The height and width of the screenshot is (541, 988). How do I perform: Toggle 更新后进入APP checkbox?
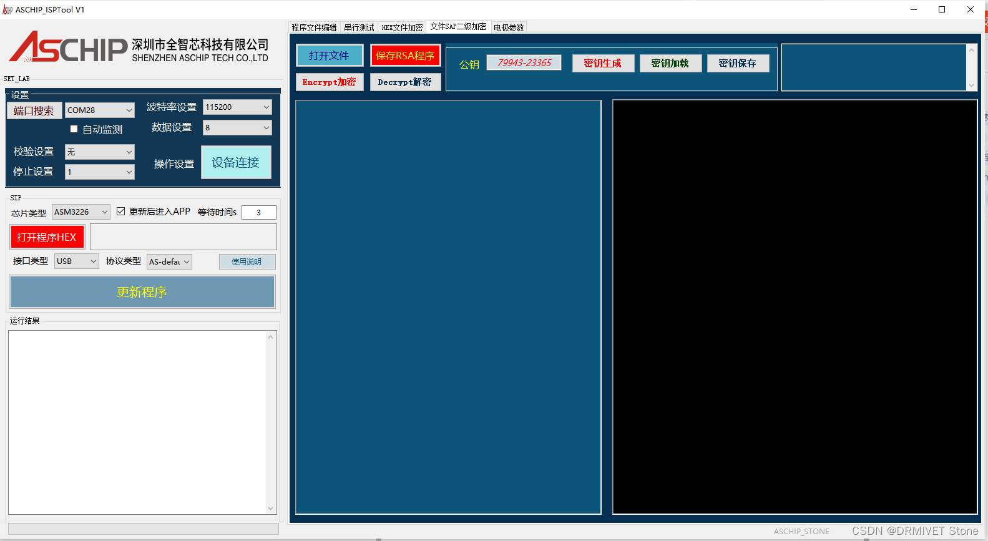pyautogui.click(x=121, y=212)
